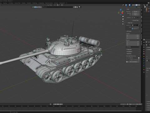Open the overlays options dropdown arrow
The height and width of the screenshot is (113, 150).
click(131, 5)
